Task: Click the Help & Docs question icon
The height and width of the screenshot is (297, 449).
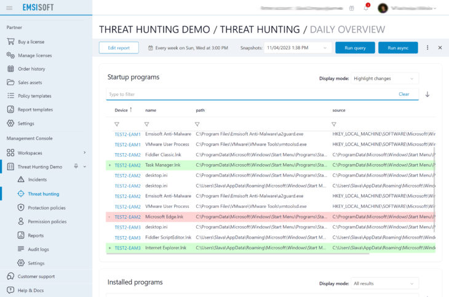Action: (10, 290)
